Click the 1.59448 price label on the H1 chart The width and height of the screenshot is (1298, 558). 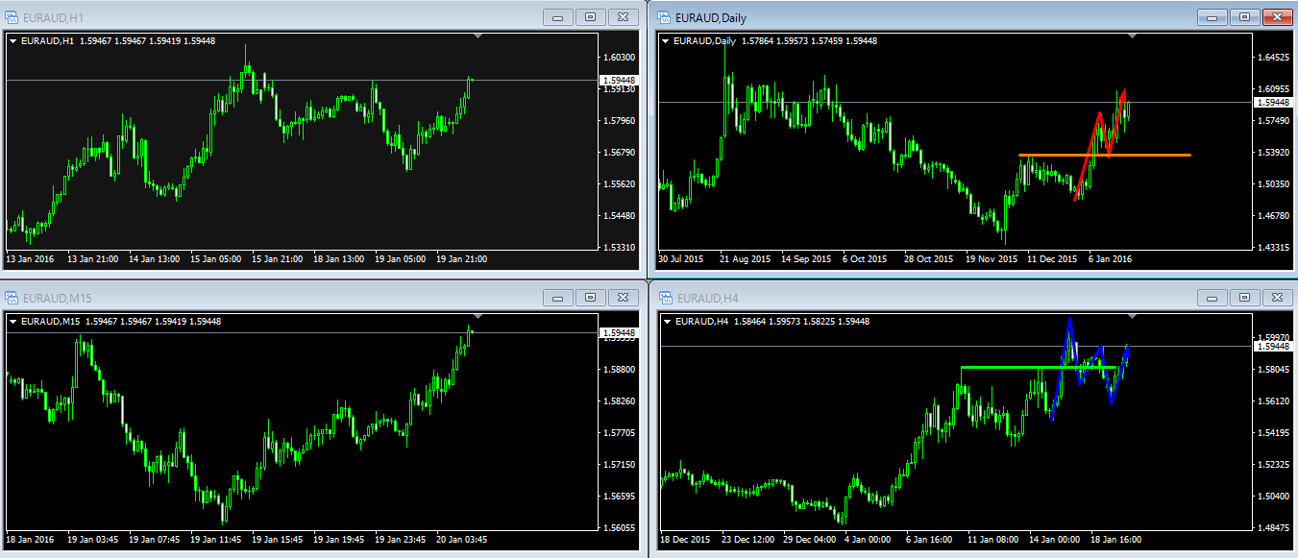coord(618,80)
